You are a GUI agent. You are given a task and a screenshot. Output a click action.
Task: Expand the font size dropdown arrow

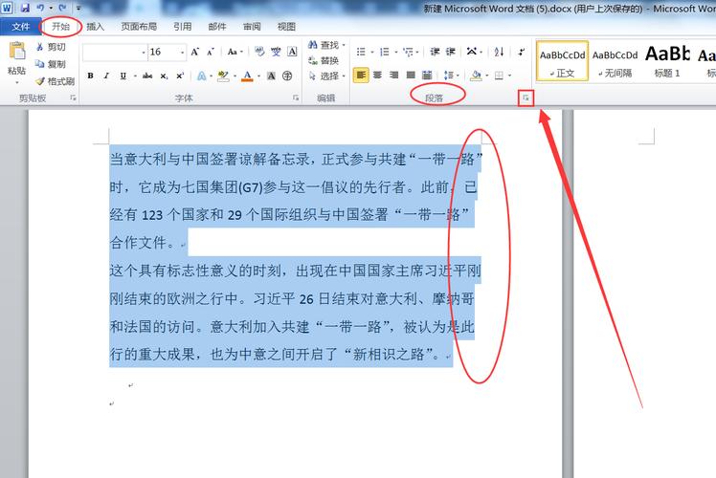point(182,52)
